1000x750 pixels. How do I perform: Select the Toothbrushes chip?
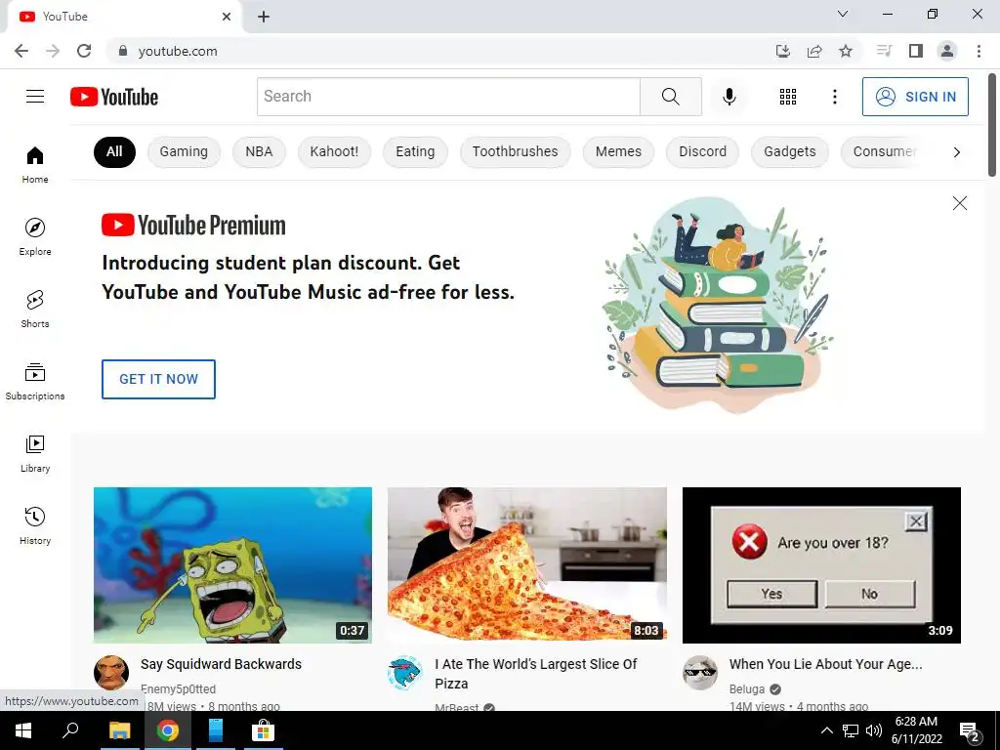[x=516, y=151]
